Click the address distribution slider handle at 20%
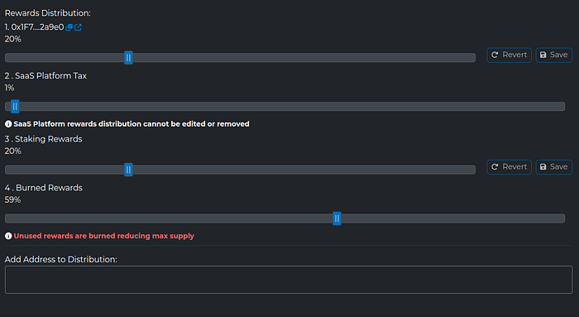The width and height of the screenshot is (579, 317). pyautogui.click(x=128, y=58)
